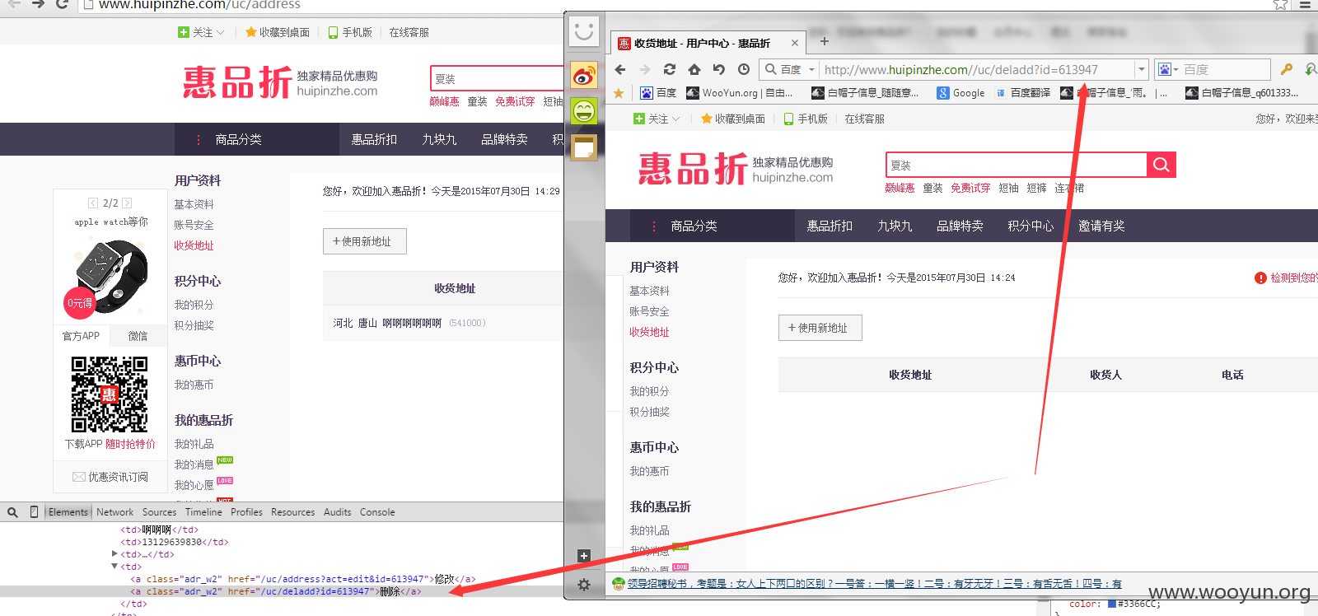Open 我的积分 in front window sidebar
The image size is (1318, 616).
tap(649, 391)
